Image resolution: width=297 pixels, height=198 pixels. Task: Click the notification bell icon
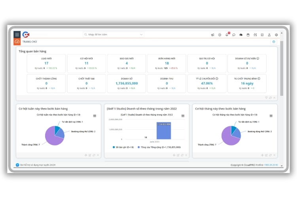(x=227, y=35)
